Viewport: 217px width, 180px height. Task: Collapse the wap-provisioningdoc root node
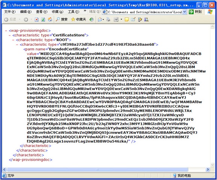tap(6, 31)
